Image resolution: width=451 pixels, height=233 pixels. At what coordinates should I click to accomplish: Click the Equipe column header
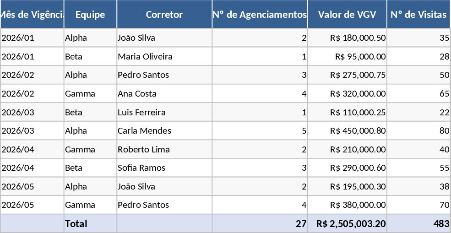[90, 15]
